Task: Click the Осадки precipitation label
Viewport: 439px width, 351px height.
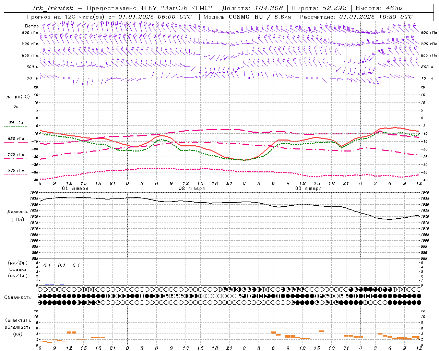Action: [17, 269]
